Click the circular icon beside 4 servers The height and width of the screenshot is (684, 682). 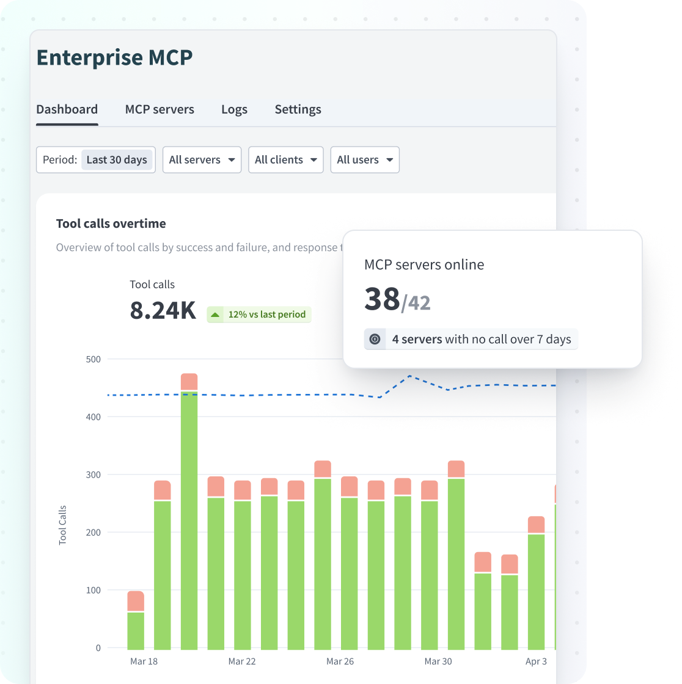click(x=375, y=339)
